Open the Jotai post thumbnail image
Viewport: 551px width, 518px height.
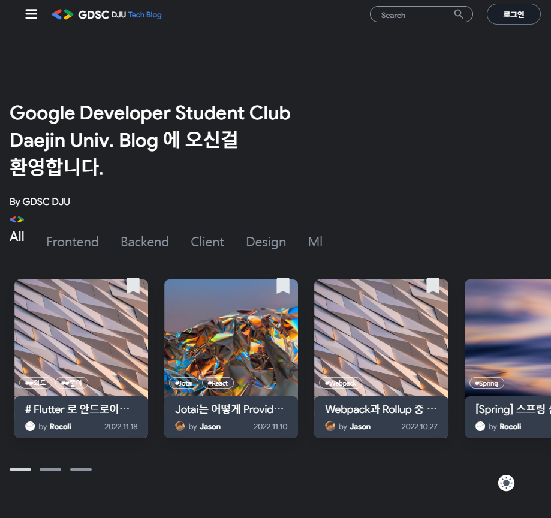point(231,336)
